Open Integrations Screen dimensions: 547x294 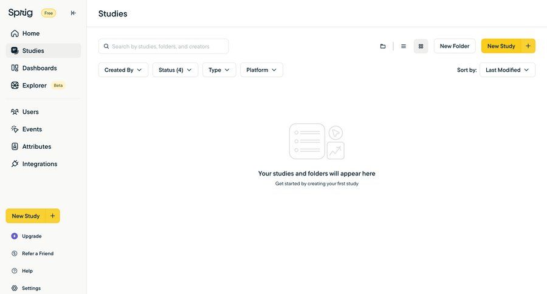coord(43,164)
